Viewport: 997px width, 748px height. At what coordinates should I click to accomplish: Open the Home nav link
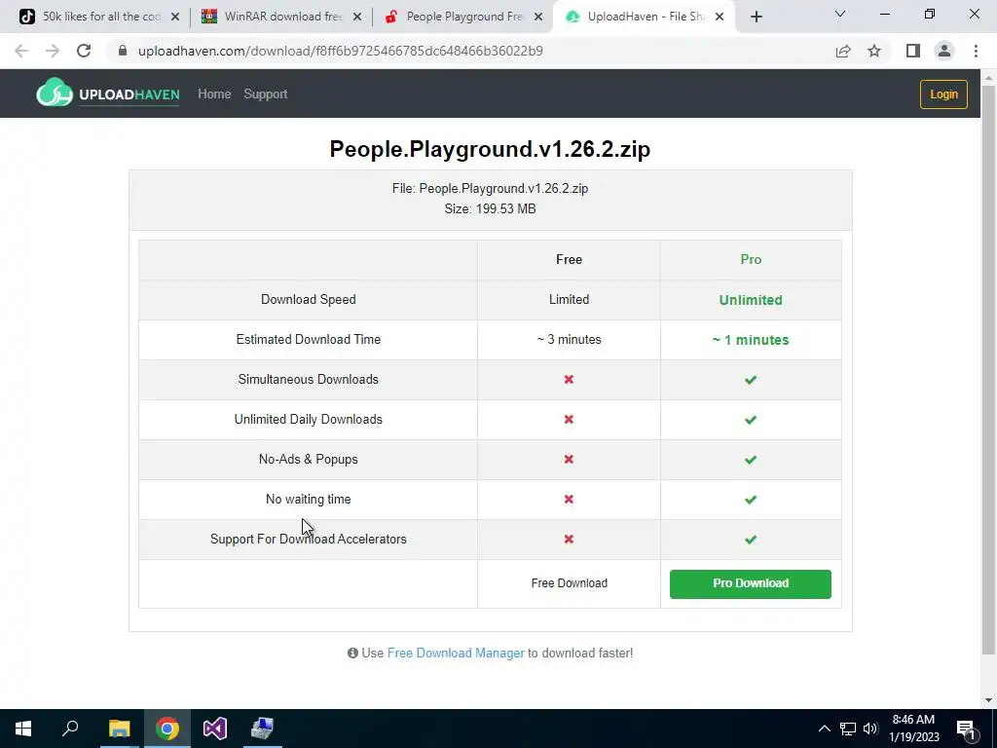click(214, 94)
